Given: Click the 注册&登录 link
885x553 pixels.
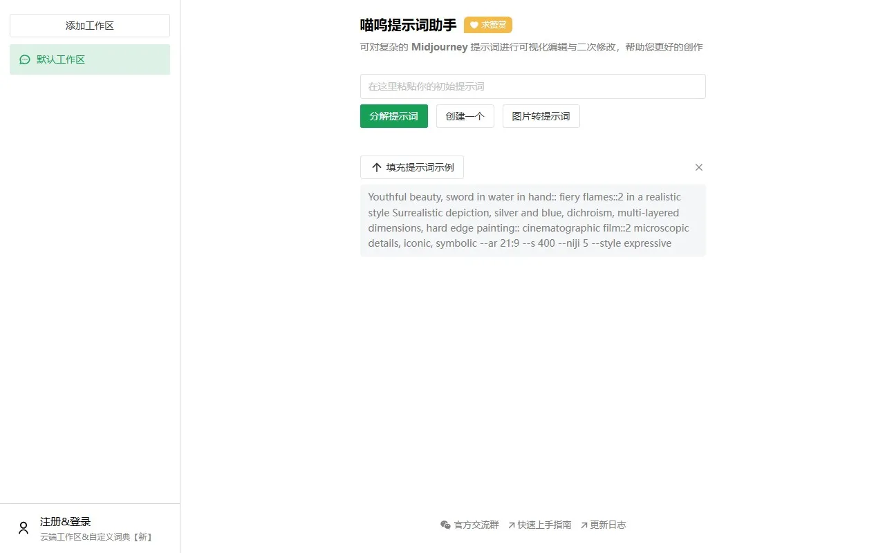Looking at the screenshot, I should click(64, 521).
